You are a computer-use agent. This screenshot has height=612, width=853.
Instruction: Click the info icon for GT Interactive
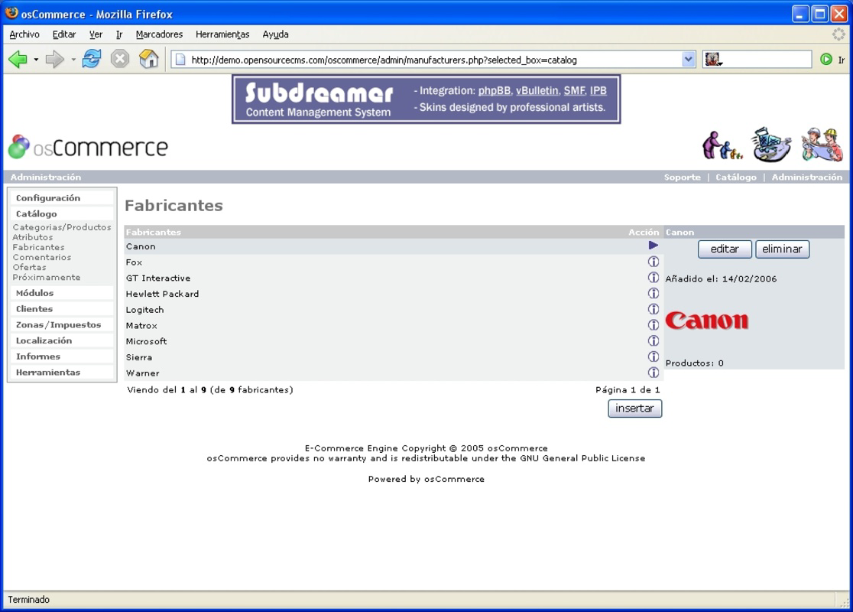tap(654, 278)
